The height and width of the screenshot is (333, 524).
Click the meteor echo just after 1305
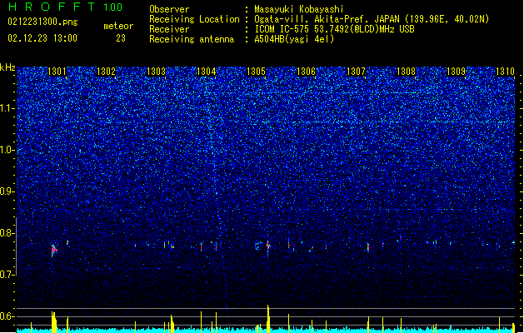point(268,246)
